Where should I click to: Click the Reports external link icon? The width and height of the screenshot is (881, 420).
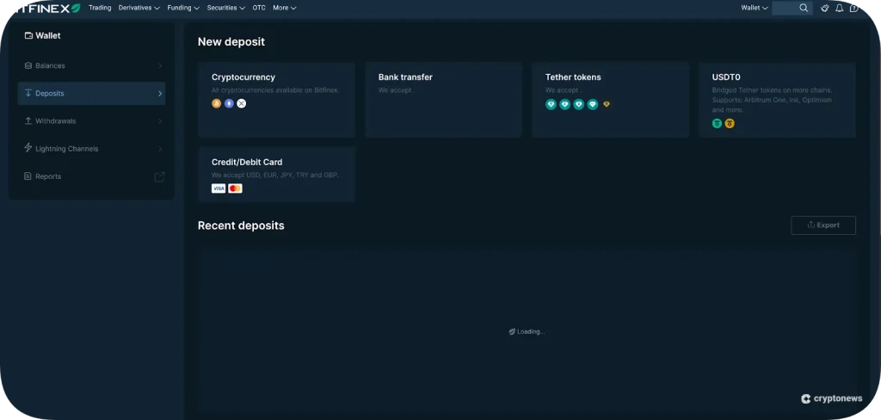[159, 176]
